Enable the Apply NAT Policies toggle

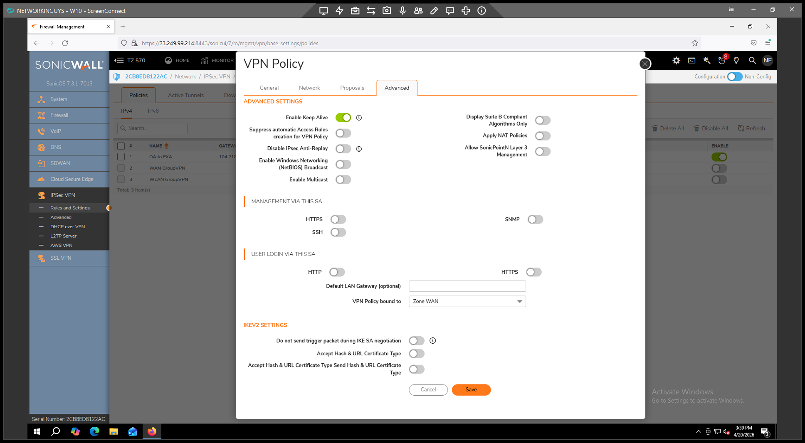coord(543,136)
